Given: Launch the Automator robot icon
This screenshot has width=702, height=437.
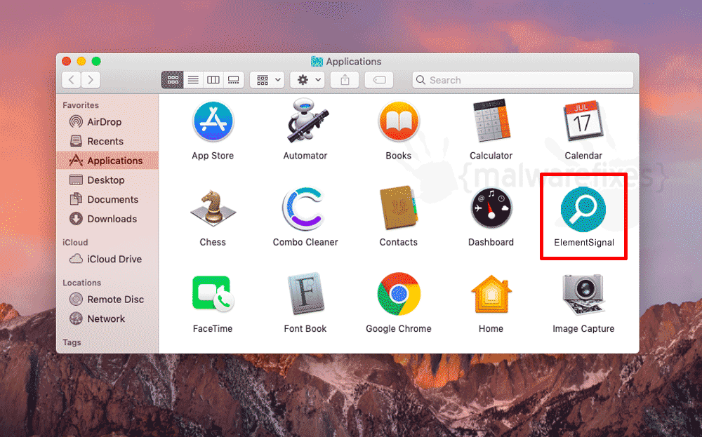Looking at the screenshot, I should [307, 121].
